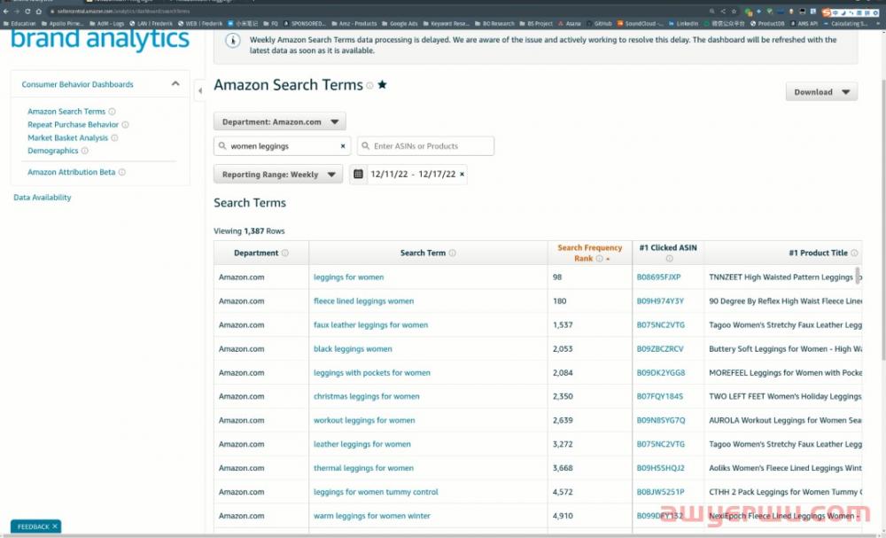Dismiss the Feedback tab with its X

point(55,526)
